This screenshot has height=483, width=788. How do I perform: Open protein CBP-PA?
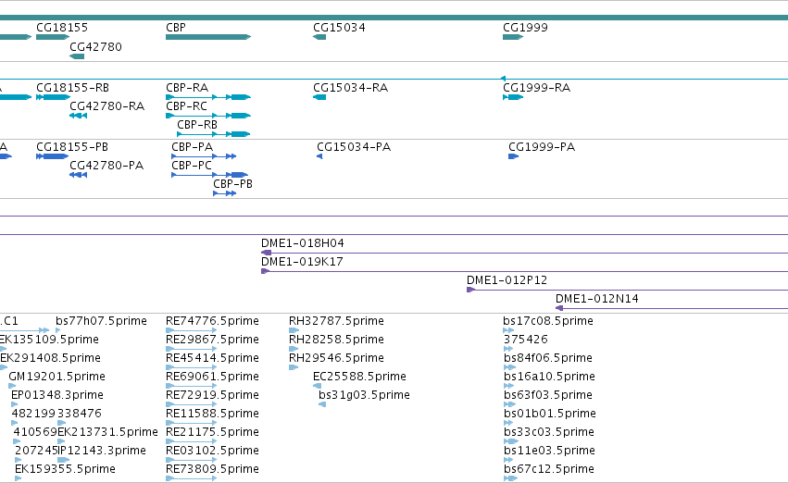(x=192, y=147)
